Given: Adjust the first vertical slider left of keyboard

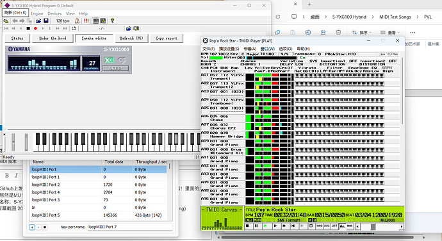Looking at the screenshot, I should (x=13, y=142).
